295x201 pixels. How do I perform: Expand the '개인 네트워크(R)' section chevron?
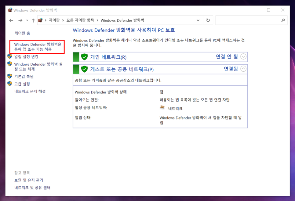(243, 56)
